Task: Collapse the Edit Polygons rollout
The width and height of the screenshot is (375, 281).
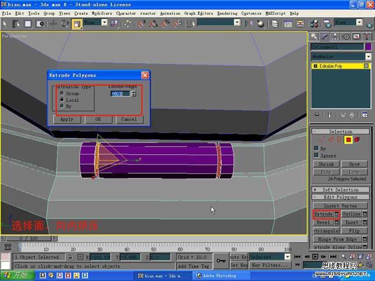Action: 341,197
